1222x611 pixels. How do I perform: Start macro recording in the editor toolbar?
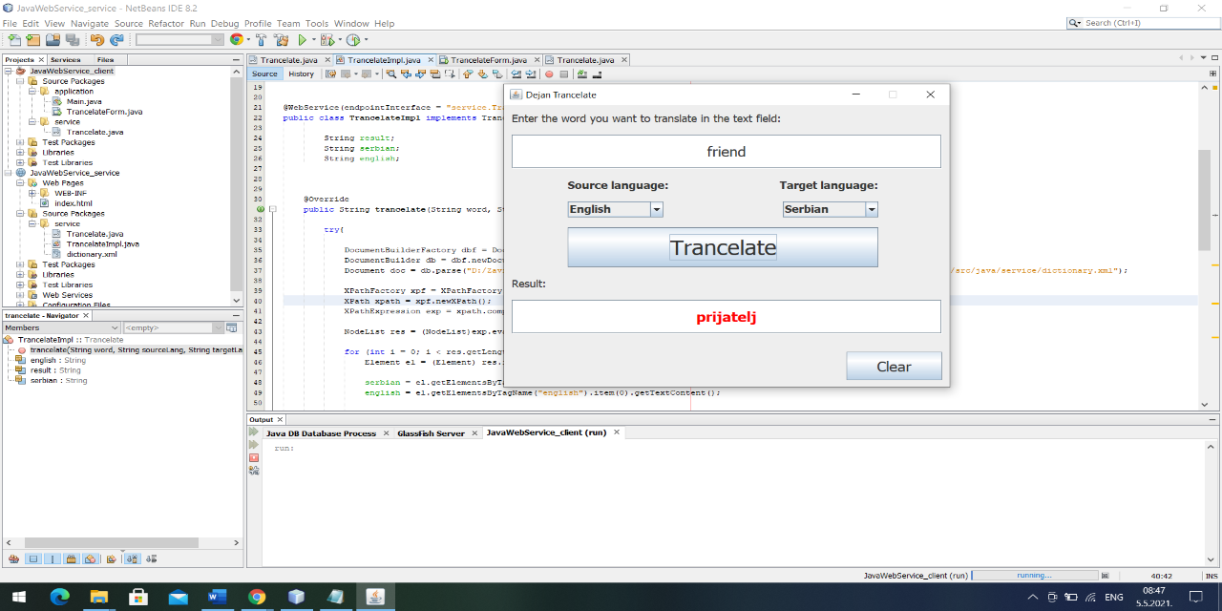click(x=549, y=74)
